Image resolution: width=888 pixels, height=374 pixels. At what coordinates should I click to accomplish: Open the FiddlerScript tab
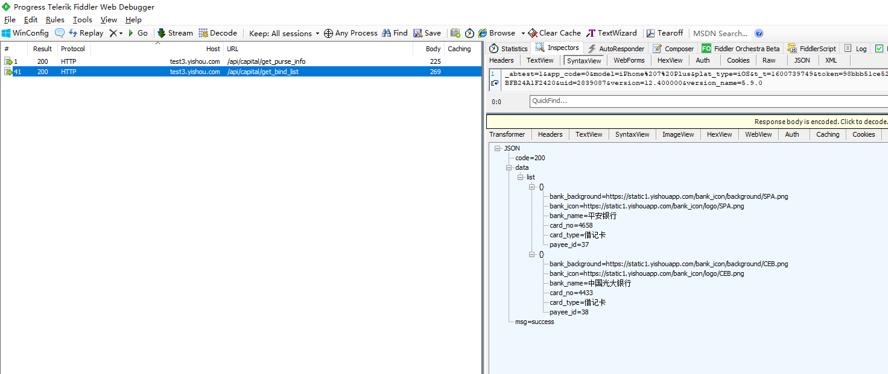point(812,49)
